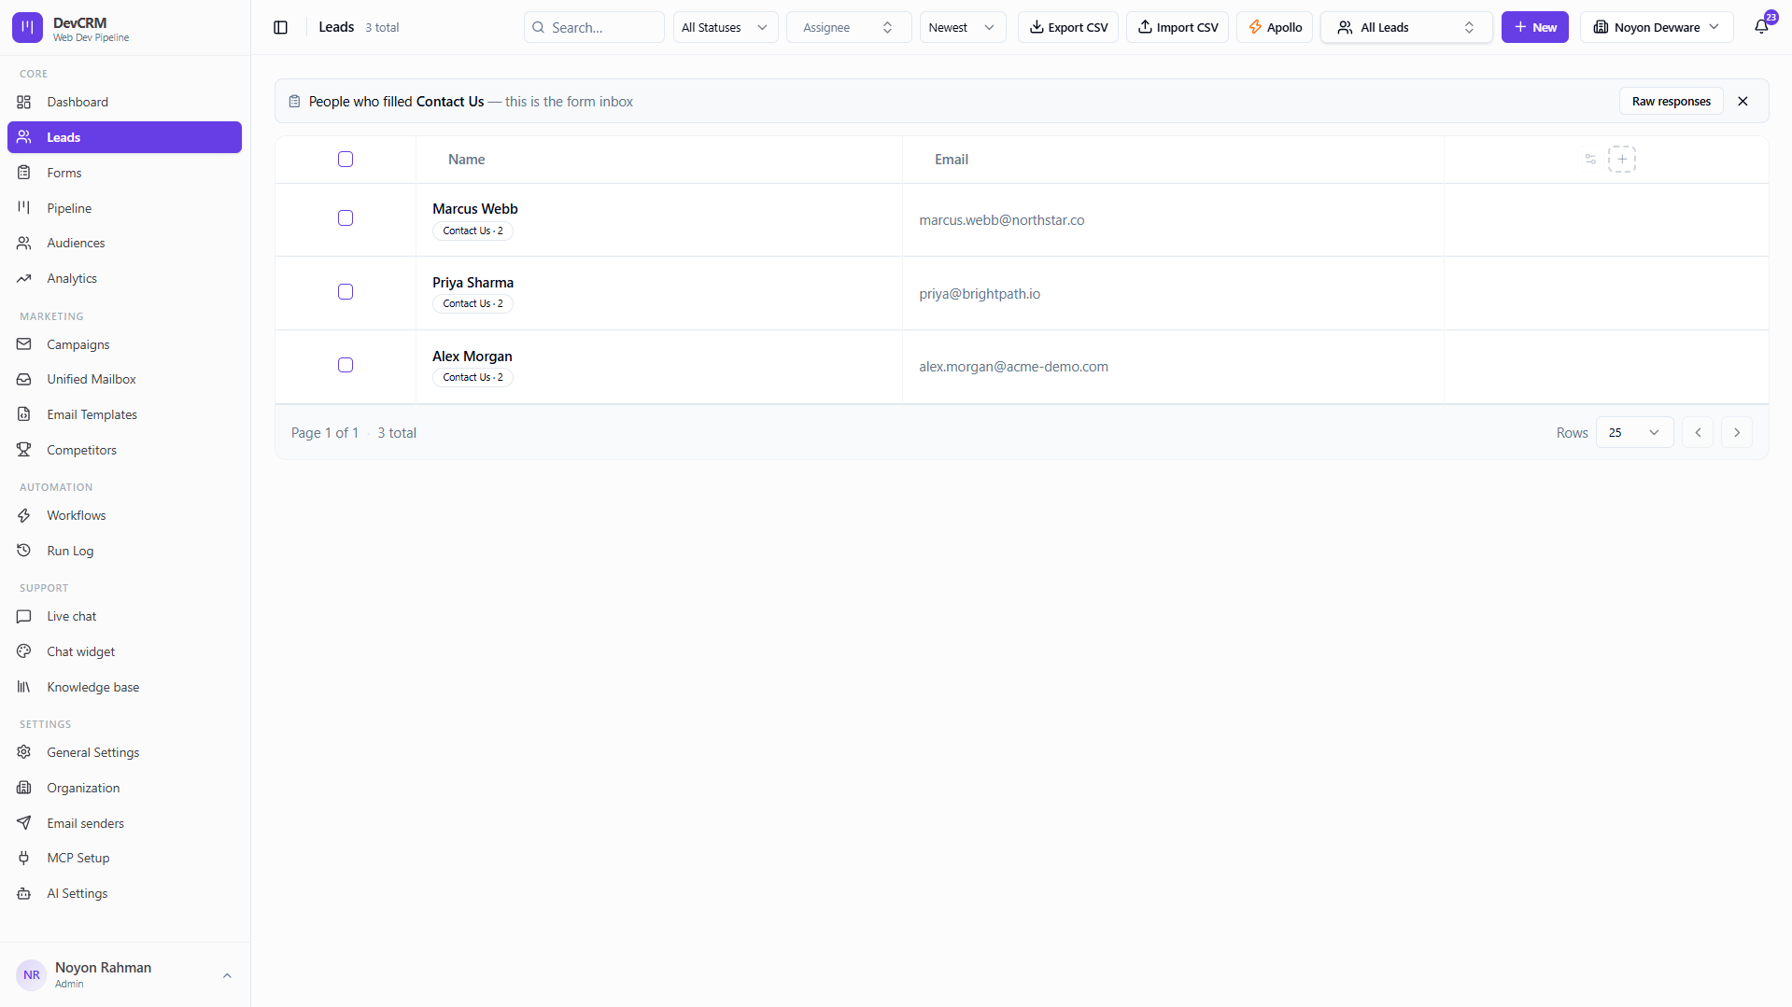The image size is (1792, 1007).
Task: Open the Analytics page
Action: pyautogui.click(x=124, y=278)
